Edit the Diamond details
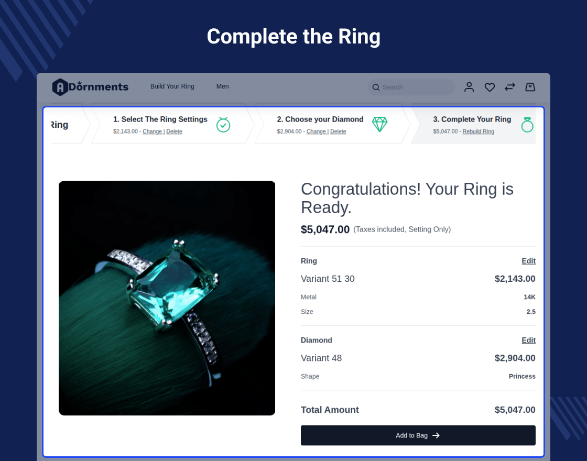Image resolution: width=587 pixels, height=461 pixels. pos(528,341)
